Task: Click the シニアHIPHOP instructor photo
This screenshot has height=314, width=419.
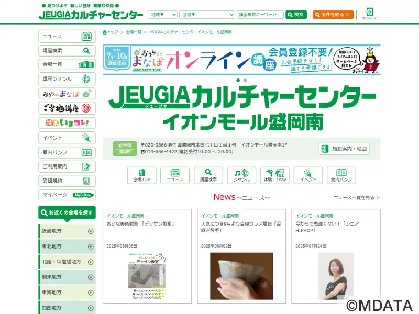Action: [336, 276]
